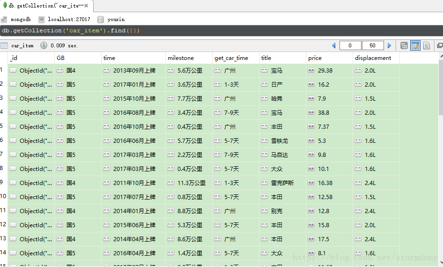Screen dimensions: 443x267
Task: Click the localhost:27017 server icon
Action: [x=41, y=20]
